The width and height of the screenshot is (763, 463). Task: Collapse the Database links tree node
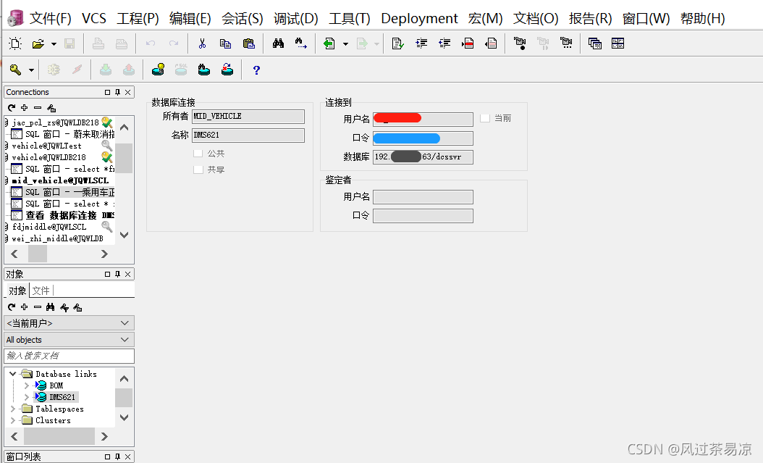(13, 374)
